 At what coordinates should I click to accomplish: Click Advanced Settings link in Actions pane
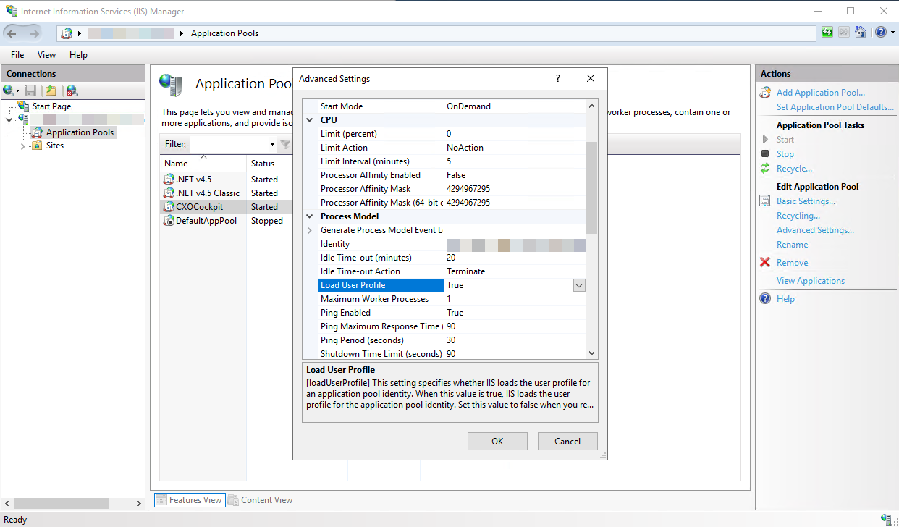[x=815, y=230]
